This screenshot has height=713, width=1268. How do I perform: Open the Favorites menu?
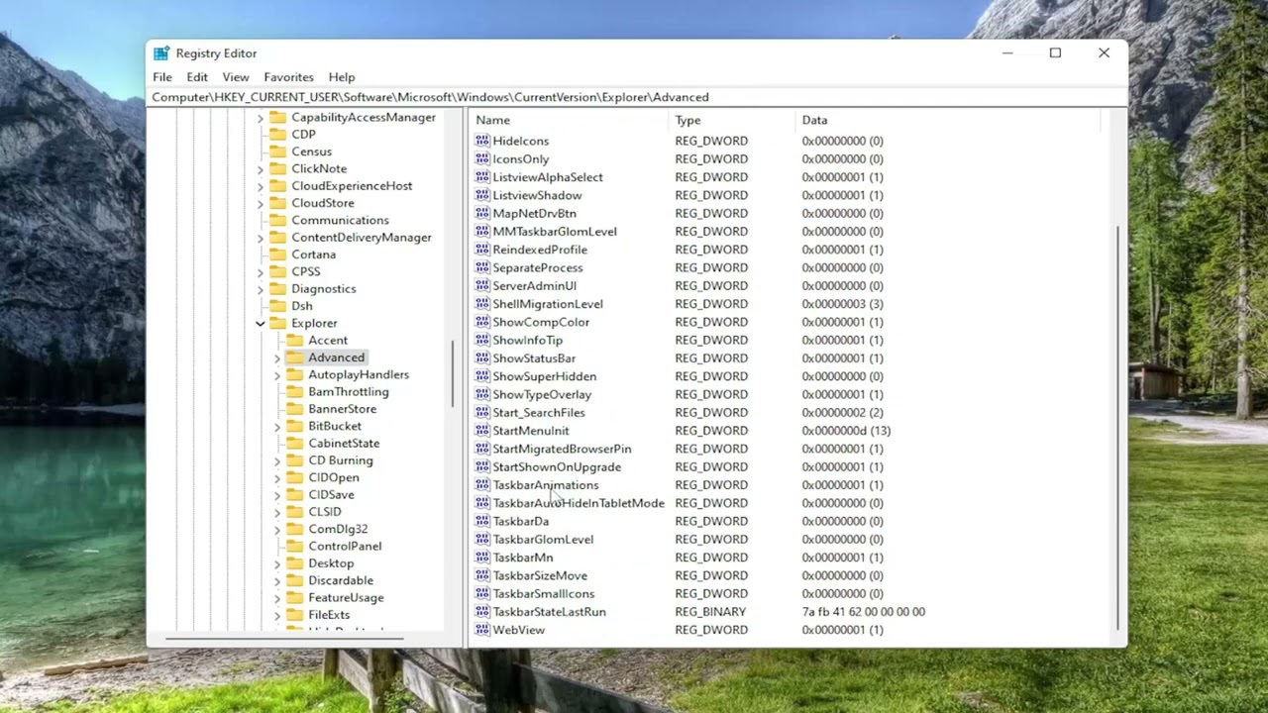288,77
